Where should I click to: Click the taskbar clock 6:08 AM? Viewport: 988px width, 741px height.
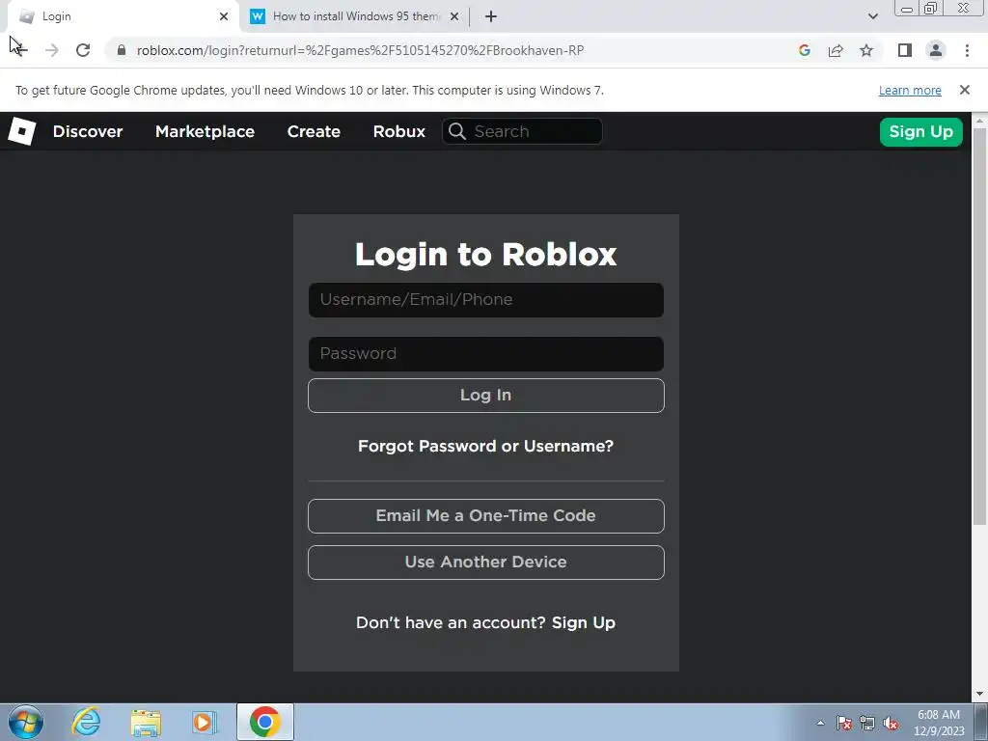point(939,715)
